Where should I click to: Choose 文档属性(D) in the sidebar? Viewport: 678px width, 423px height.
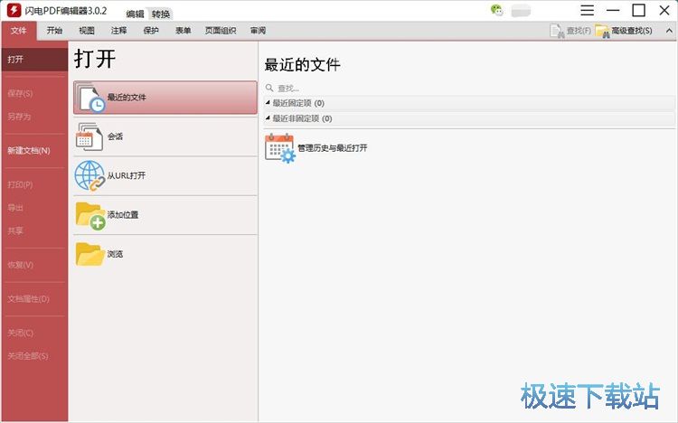[x=28, y=299]
